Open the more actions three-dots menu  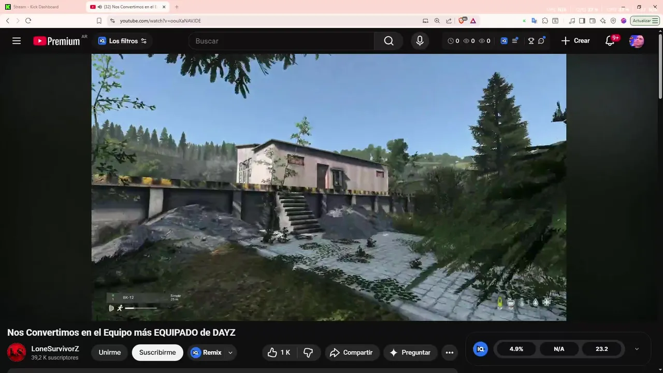(x=450, y=352)
